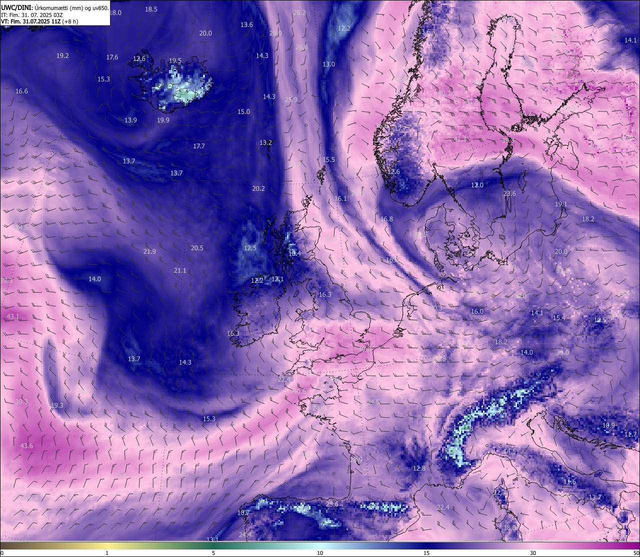Select the 13.9 value south of Iceland
Viewport: 640px width, 557px height.
130,120
